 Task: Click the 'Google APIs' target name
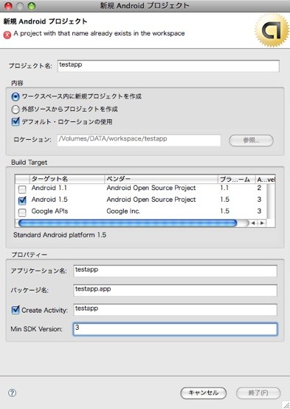pyautogui.click(x=49, y=211)
